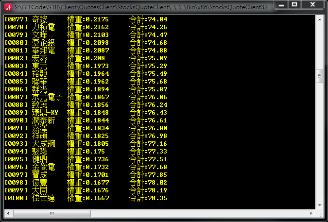Click stock name 群光
Screen dimensions: 328x222
[x=39, y=89]
